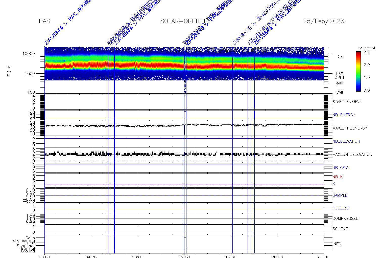Click the '2.0' color bar value
This screenshot has width=382, height=258.
(367, 65)
